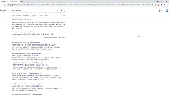This screenshot has width=169, height=95.
Task: Open the incognito-mode result three-dot menu
Action: [43, 84]
